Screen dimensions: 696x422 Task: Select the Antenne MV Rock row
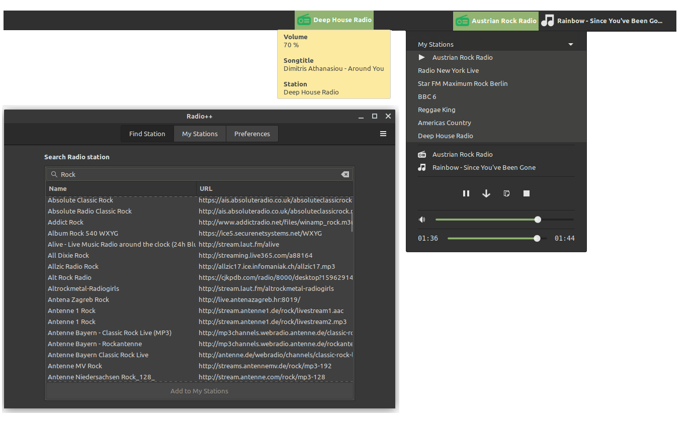pyautogui.click(x=200, y=366)
